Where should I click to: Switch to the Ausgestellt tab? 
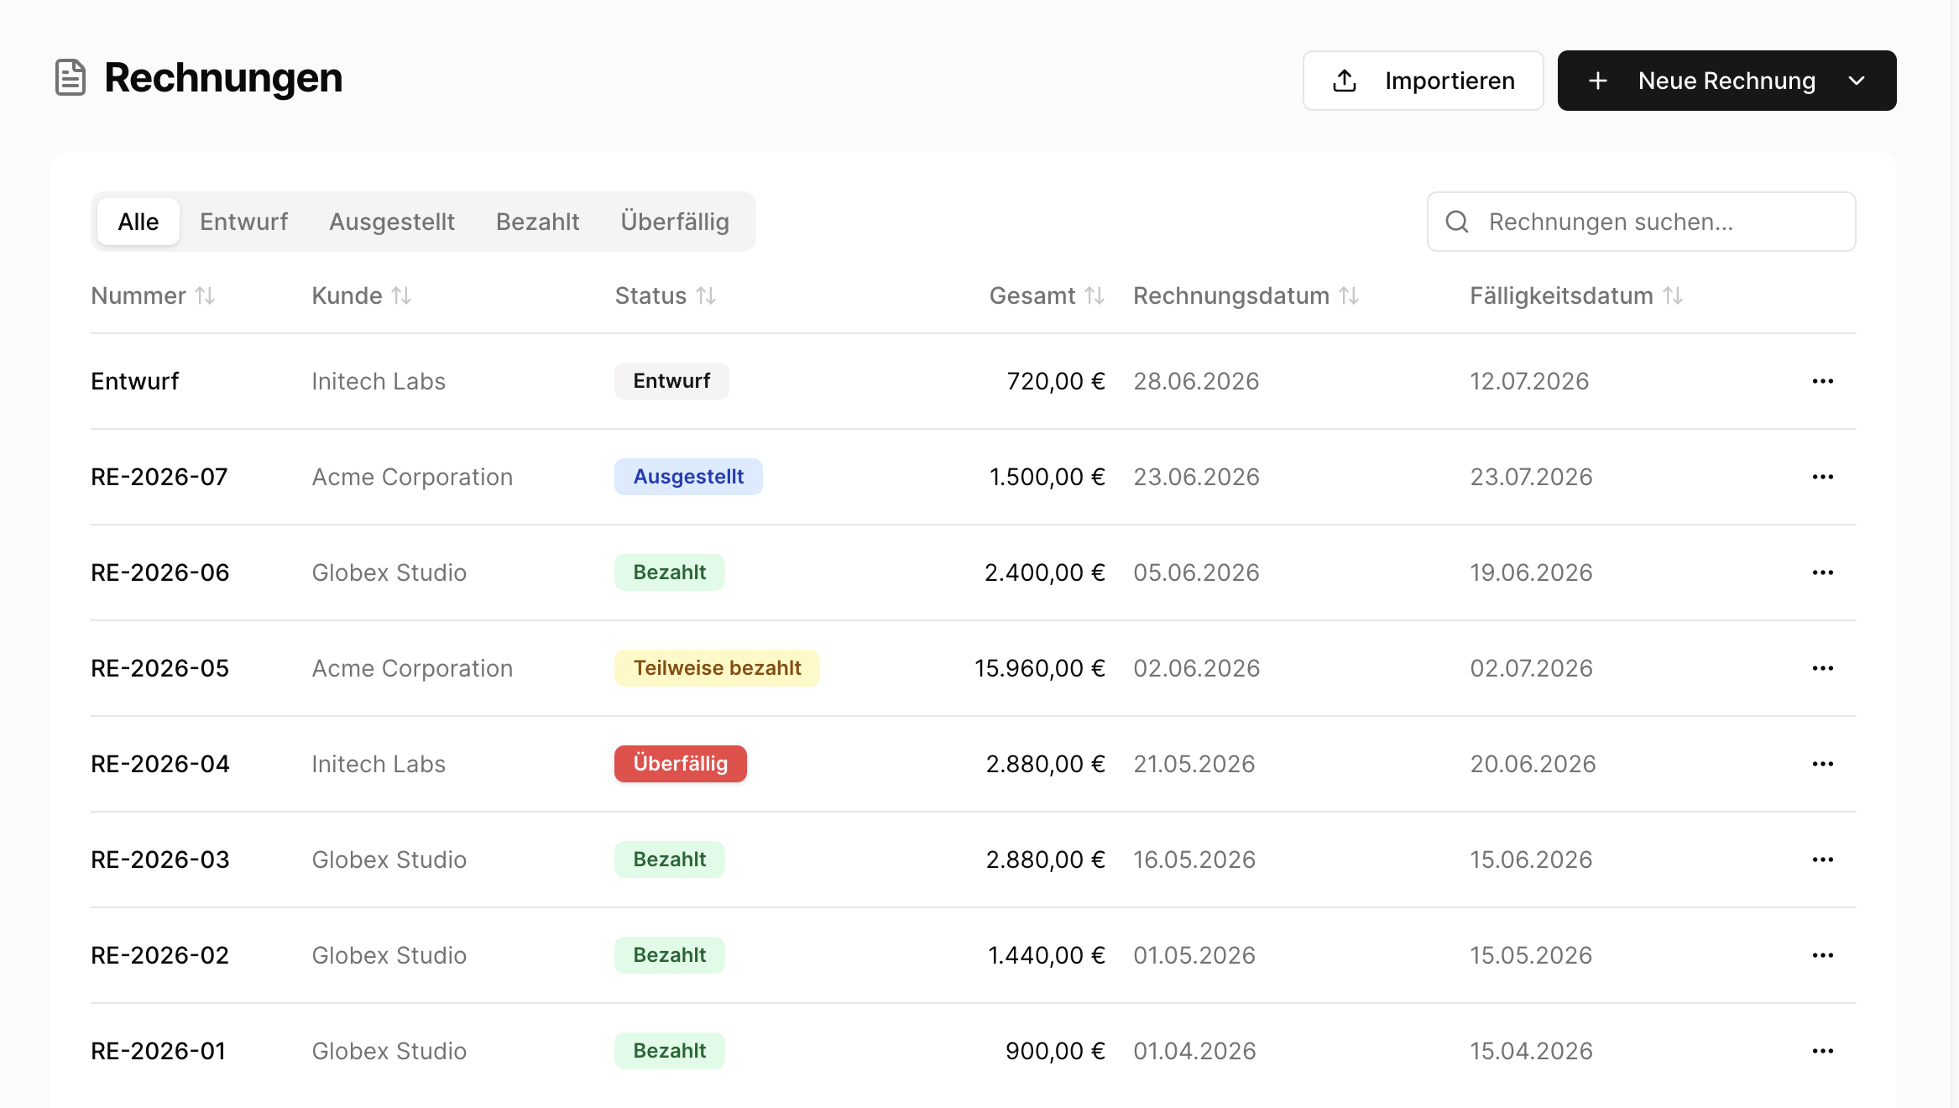[392, 222]
